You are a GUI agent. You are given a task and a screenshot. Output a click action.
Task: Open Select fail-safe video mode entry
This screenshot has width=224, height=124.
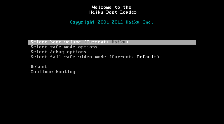95,57
